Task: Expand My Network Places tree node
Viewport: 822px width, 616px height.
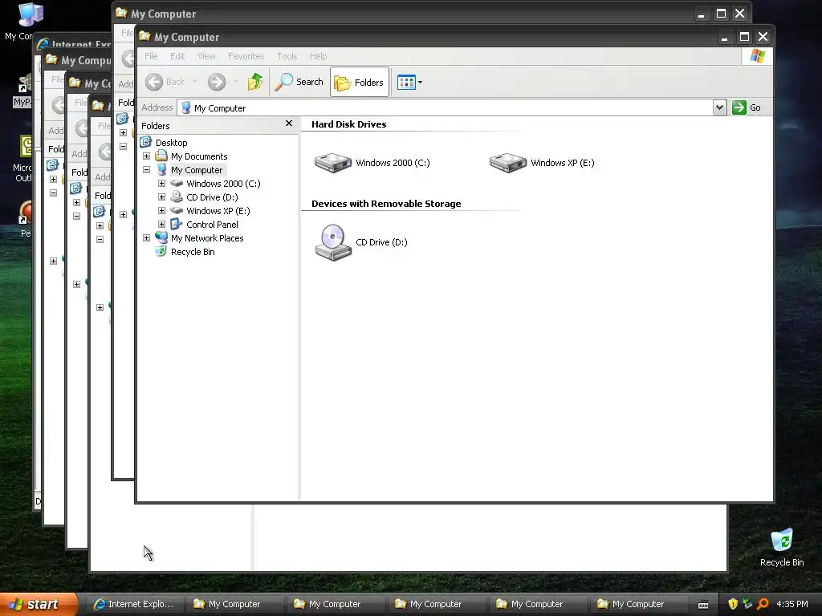Action: point(147,237)
